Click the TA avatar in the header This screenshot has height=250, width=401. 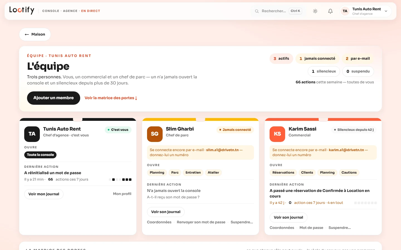(345, 11)
